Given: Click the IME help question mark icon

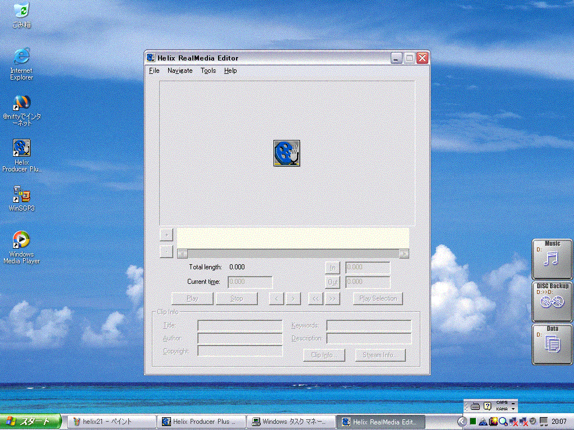Looking at the screenshot, I should click(487, 406).
